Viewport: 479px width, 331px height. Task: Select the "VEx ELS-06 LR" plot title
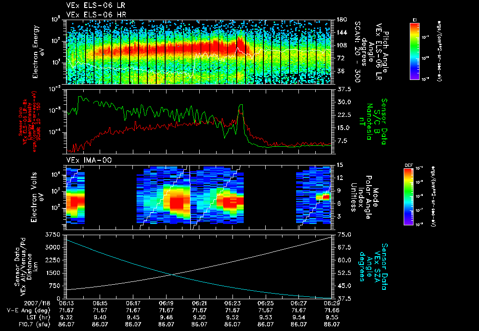[x=95, y=5]
